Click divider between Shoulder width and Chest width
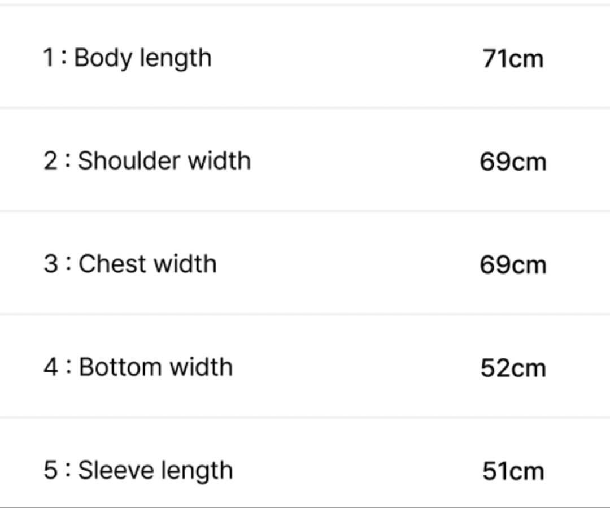 tap(305, 211)
